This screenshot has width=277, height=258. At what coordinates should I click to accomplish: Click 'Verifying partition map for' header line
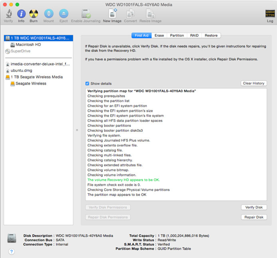click(x=141, y=91)
